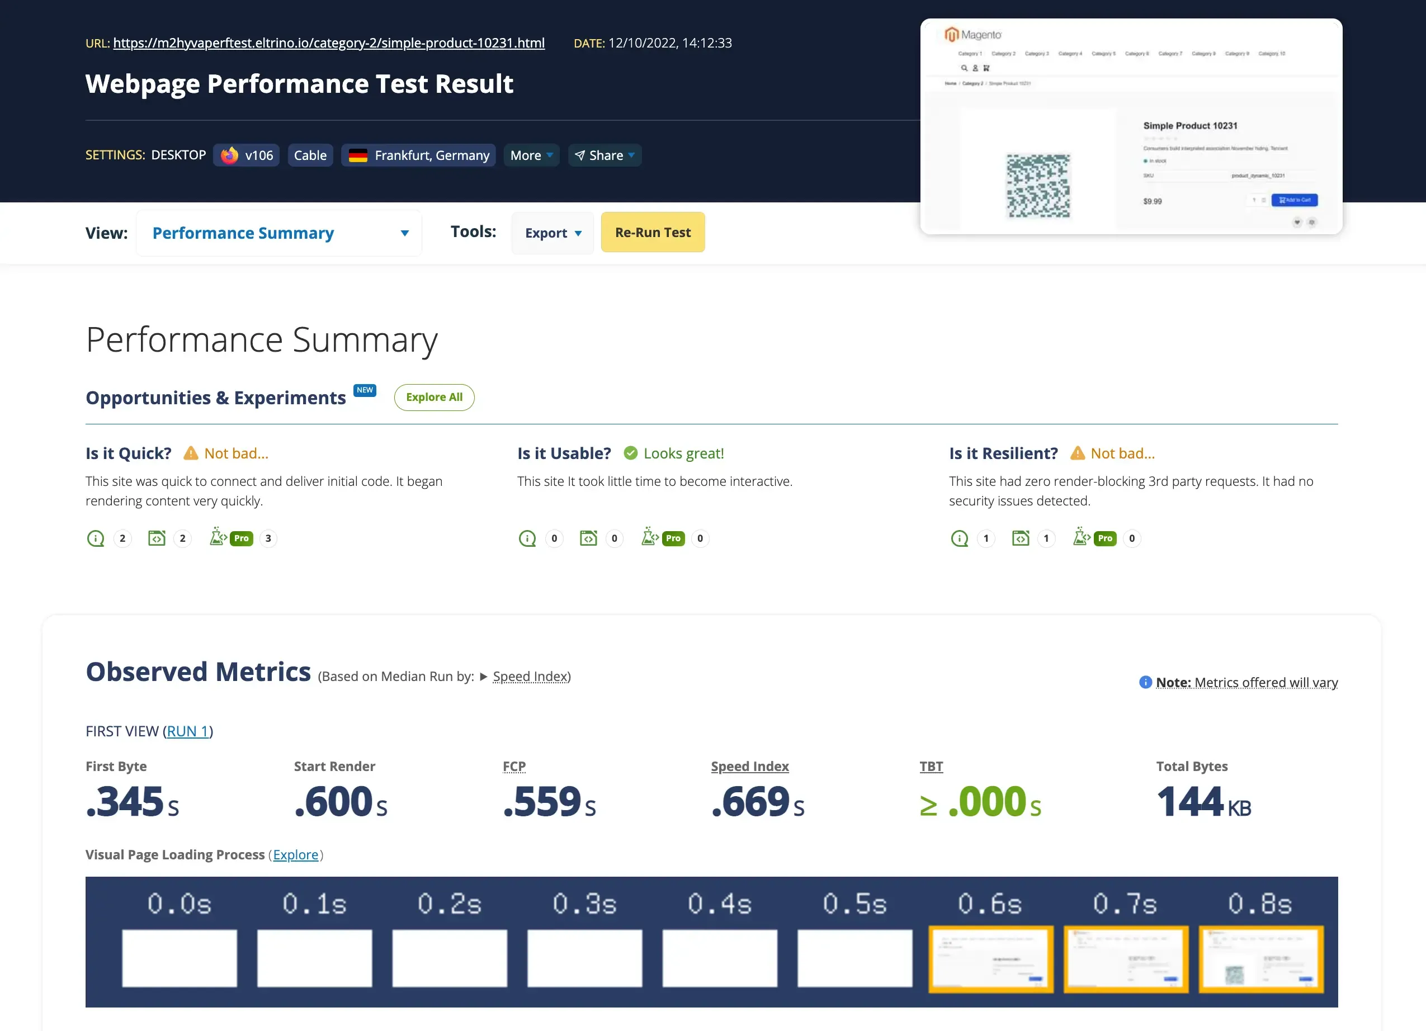Click the blue info icon beside Note

click(x=1145, y=682)
